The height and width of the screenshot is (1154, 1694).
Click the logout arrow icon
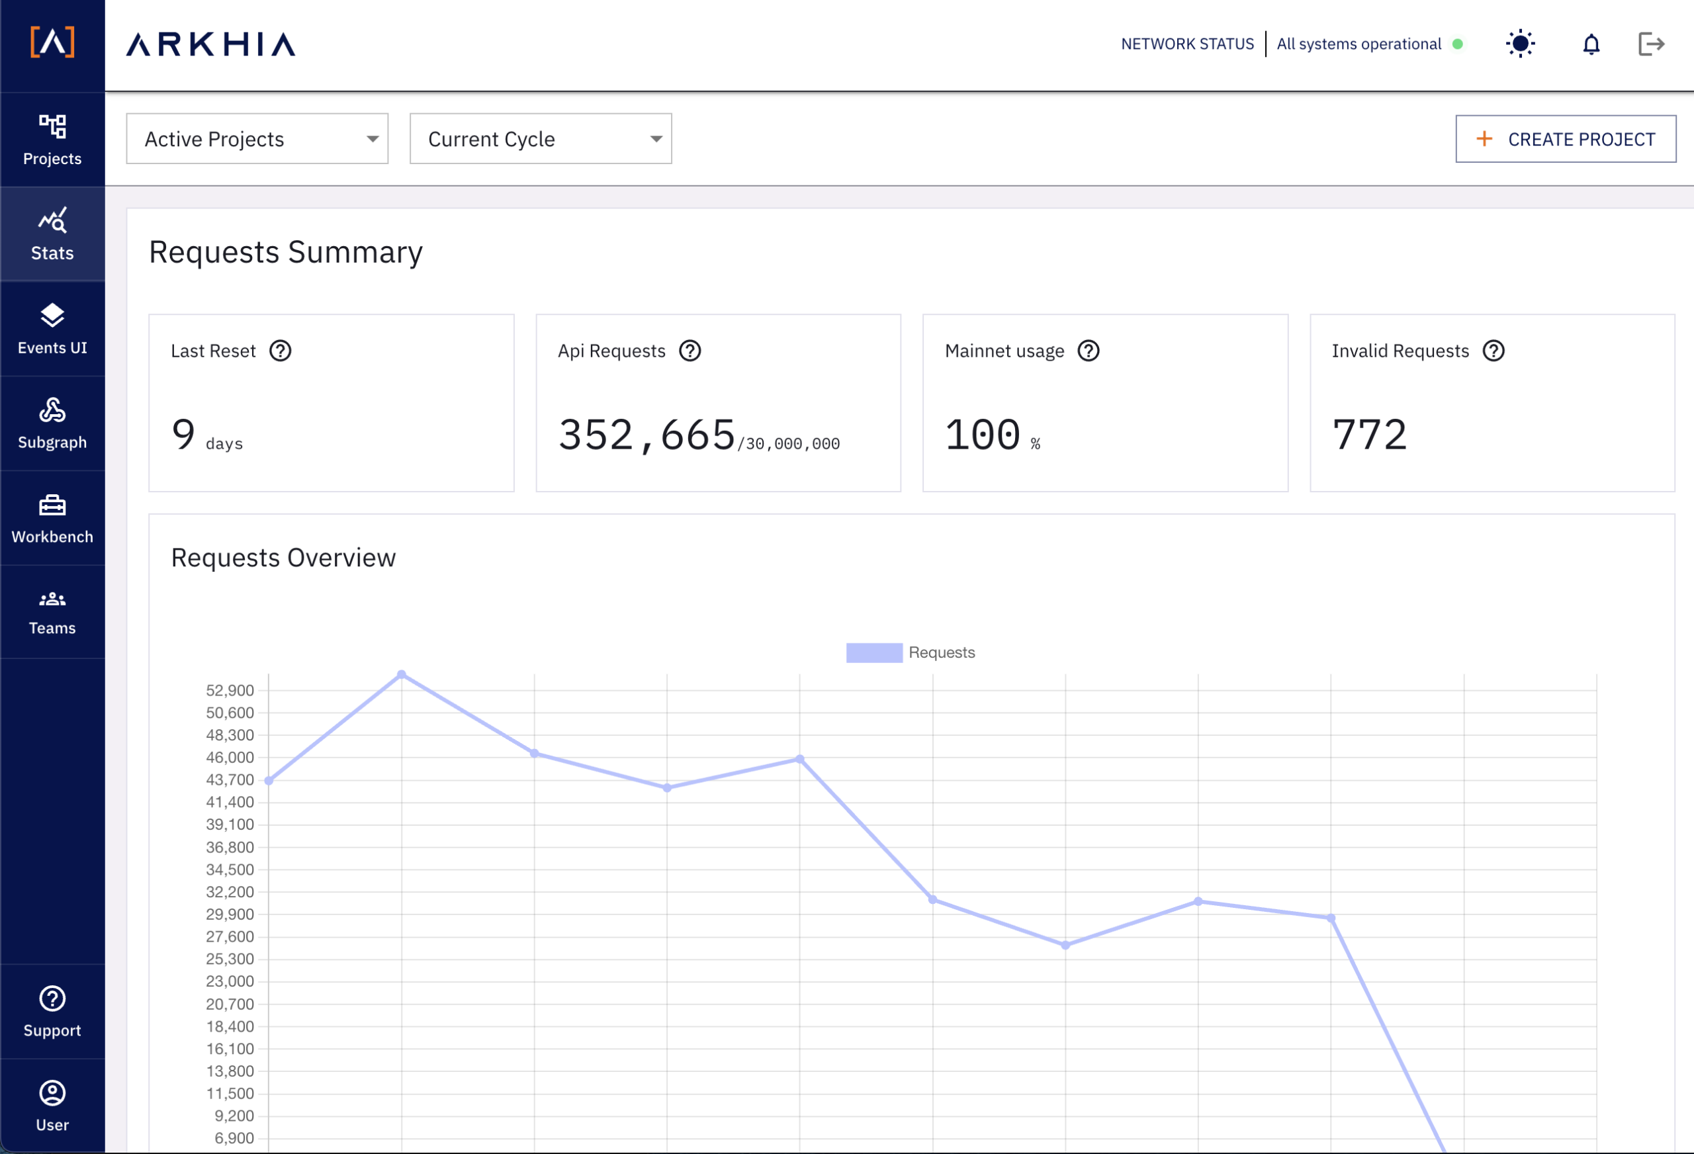click(x=1650, y=44)
